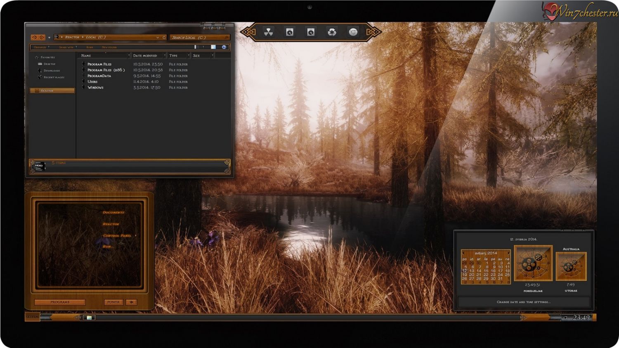
Task: Go to the previous month in the calendar
Action: (463, 253)
